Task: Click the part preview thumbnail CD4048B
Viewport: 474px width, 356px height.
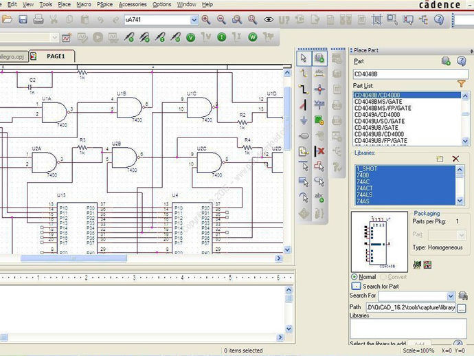Action: [x=379, y=242]
